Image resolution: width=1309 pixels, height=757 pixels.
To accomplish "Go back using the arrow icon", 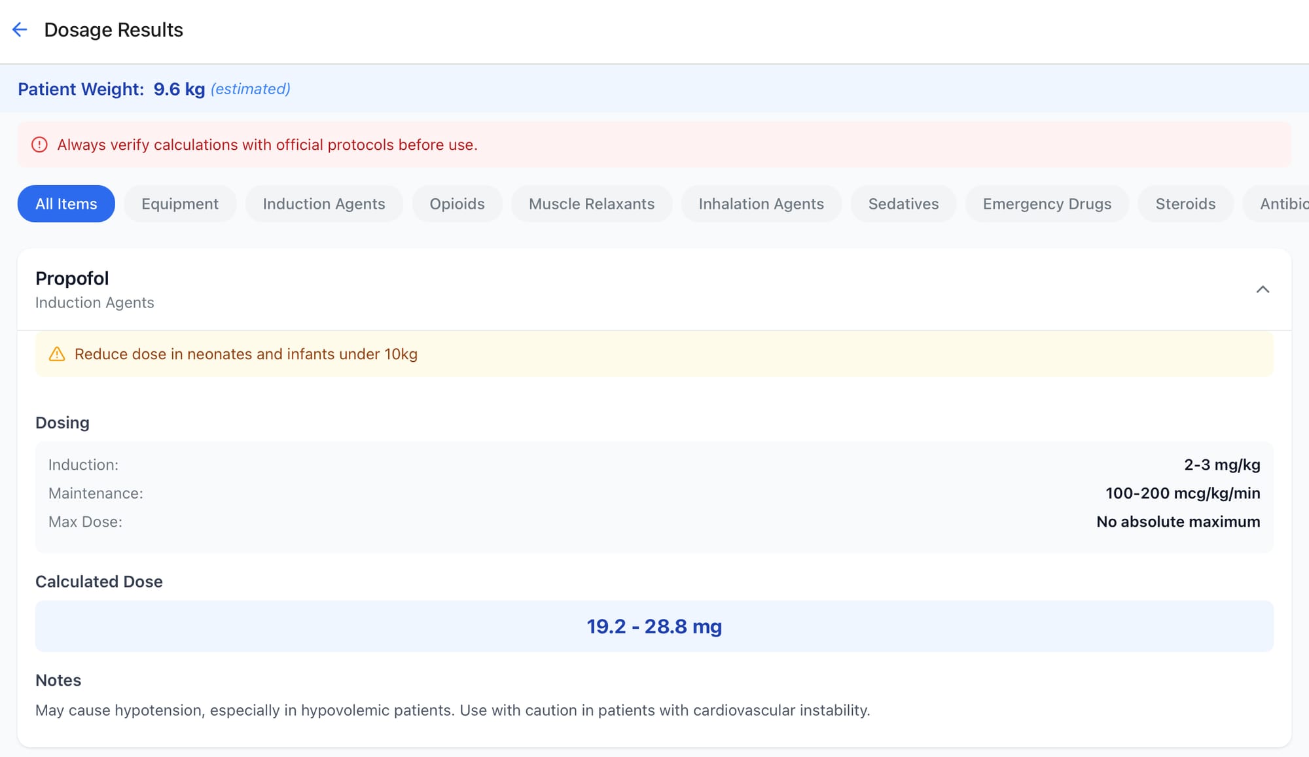I will coord(20,29).
